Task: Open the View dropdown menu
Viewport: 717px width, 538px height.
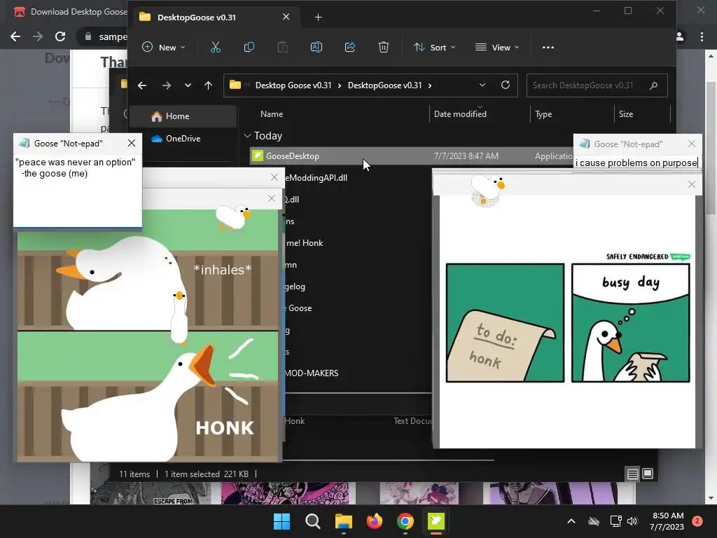Action: point(497,47)
